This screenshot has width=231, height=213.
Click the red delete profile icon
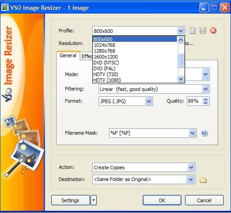click(x=213, y=31)
